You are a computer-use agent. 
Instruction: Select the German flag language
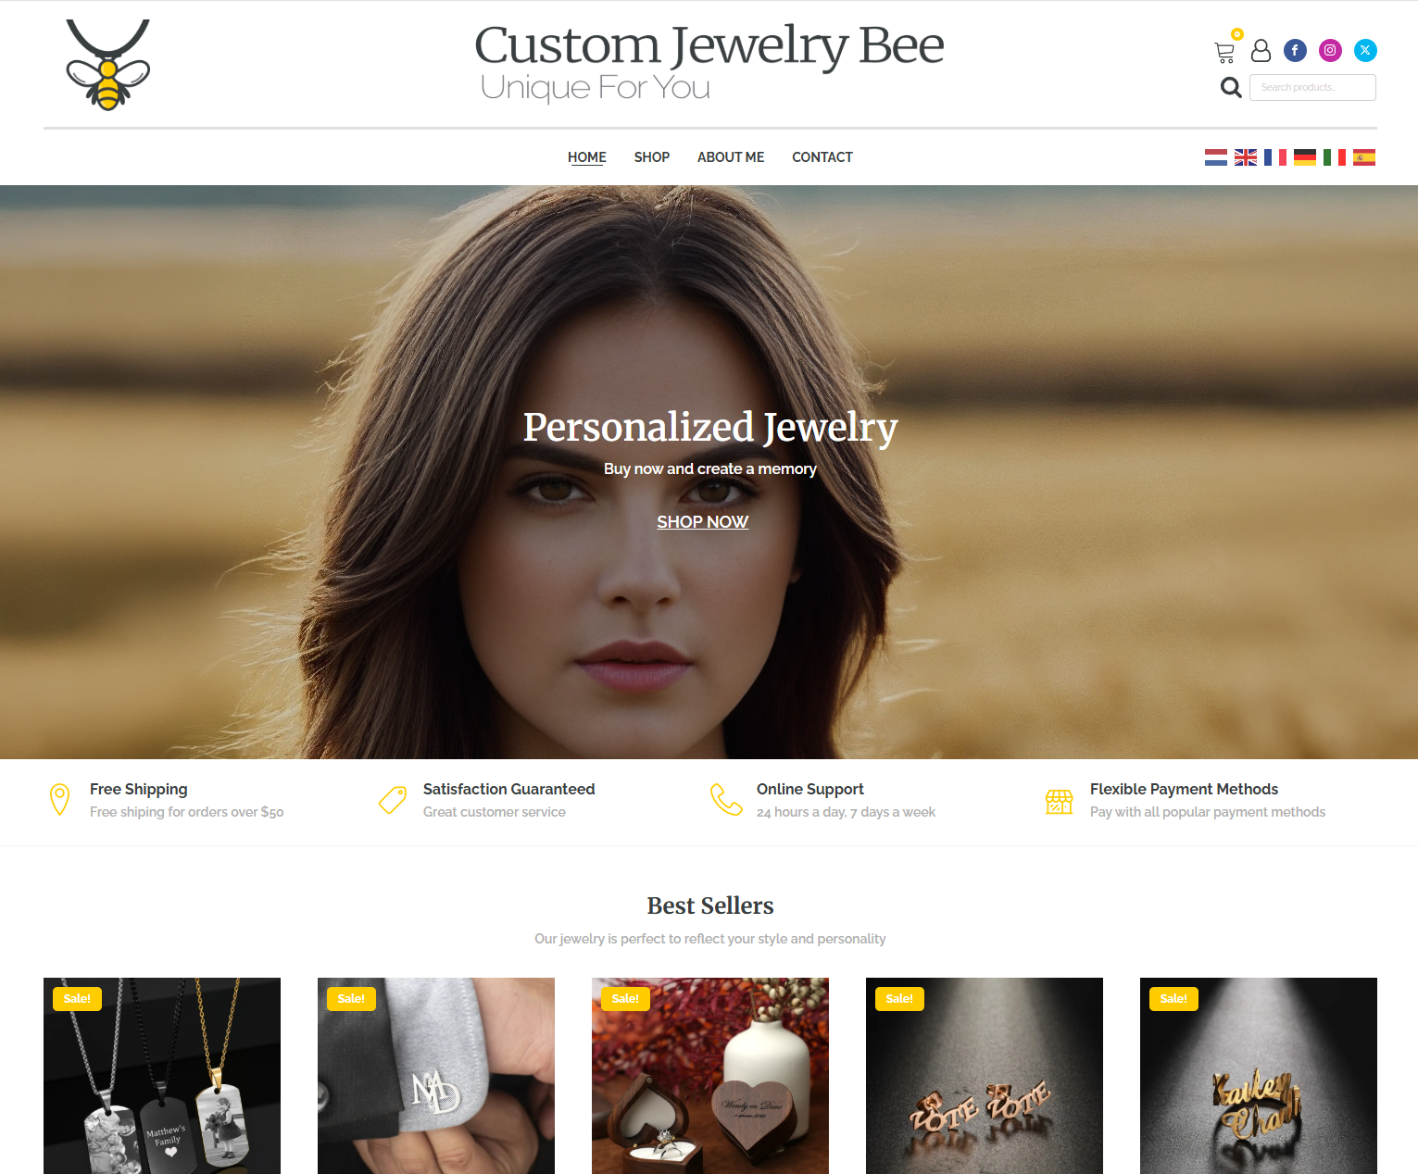point(1305,157)
